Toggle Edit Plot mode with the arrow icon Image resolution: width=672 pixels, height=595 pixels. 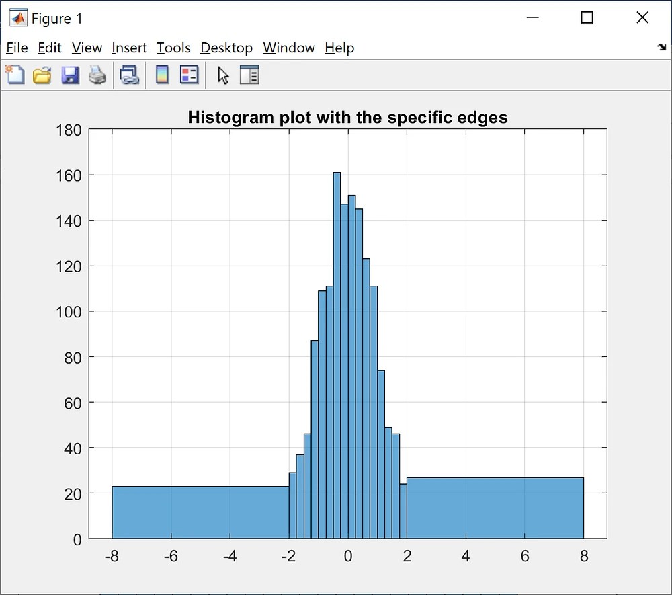(222, 75)
